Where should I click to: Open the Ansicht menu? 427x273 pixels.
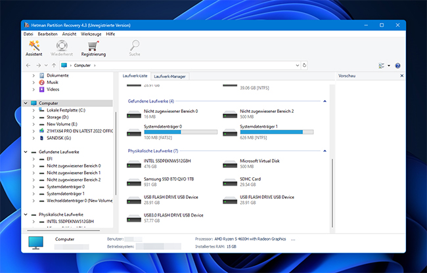point(69,34)
